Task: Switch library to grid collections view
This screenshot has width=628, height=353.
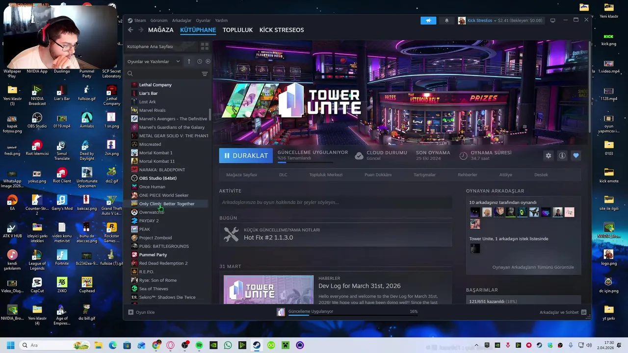Action: click(x=205, y=46)
